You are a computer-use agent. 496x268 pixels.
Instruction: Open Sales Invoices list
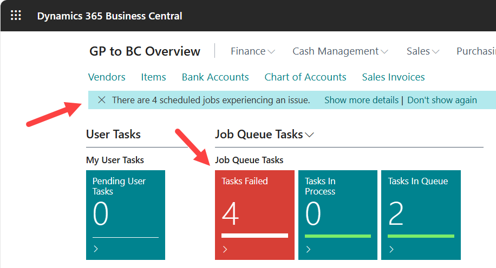click(x=393, y=77)
